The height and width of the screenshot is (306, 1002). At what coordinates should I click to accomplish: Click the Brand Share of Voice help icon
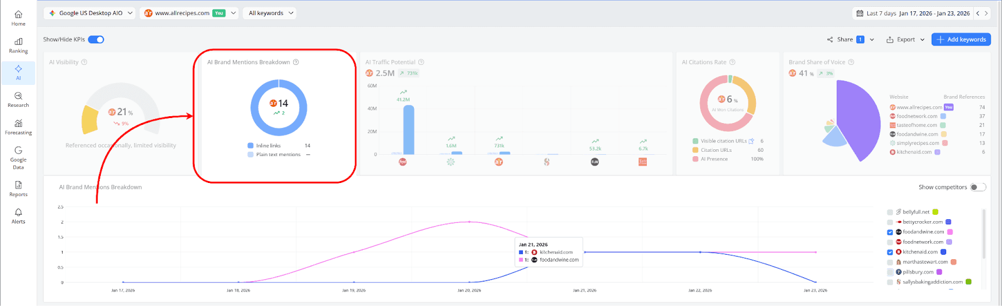[851, 62]
